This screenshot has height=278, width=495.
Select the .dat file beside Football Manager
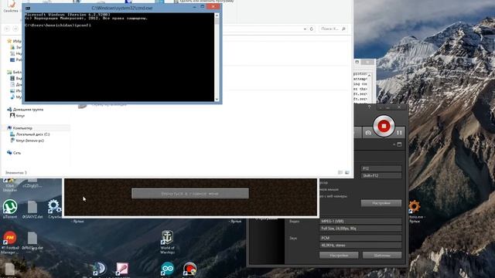(x=32, y=241)
